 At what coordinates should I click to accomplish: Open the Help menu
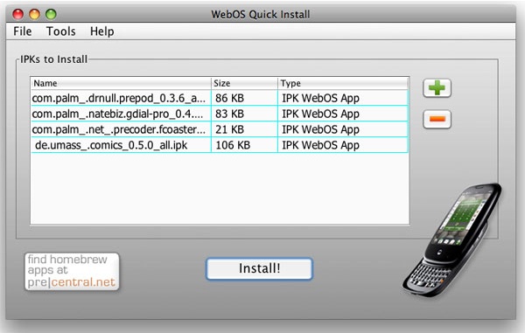click(x=101, y=31)
